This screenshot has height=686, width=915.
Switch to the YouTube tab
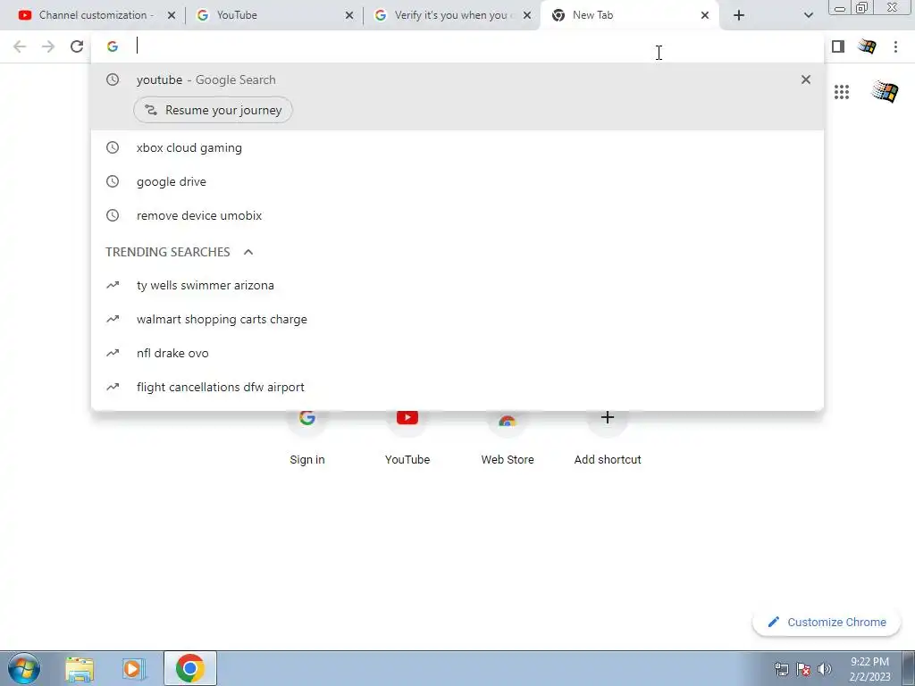(x=273, y=15)
